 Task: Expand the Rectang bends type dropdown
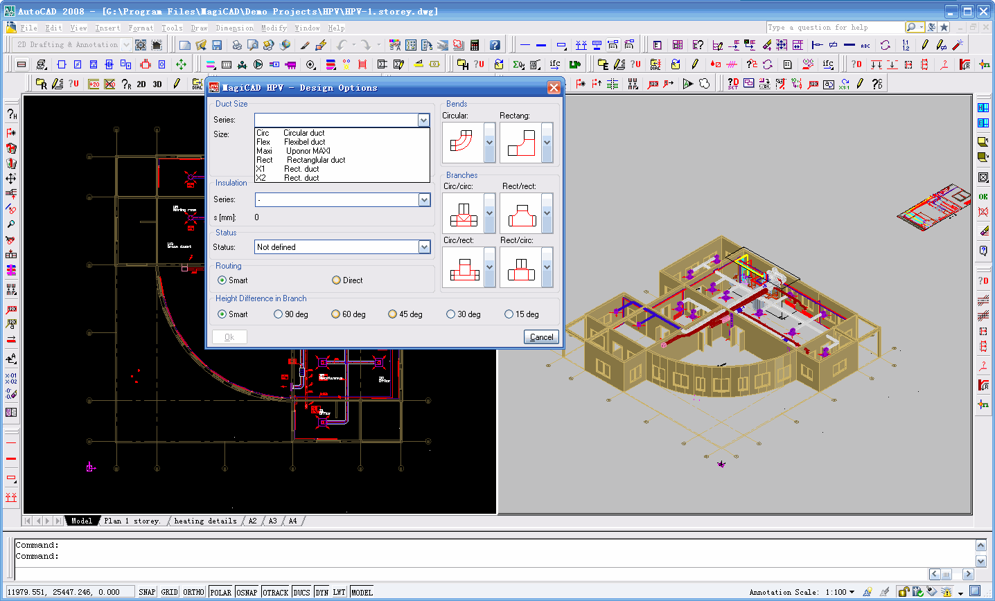[x=547, y=143]
